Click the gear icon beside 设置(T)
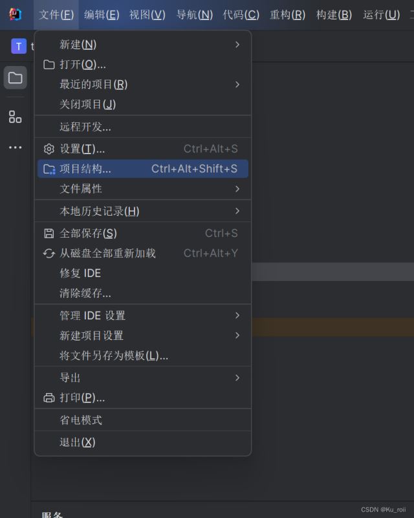This screenshot has width=414, height=518. [x=49, y=149]
